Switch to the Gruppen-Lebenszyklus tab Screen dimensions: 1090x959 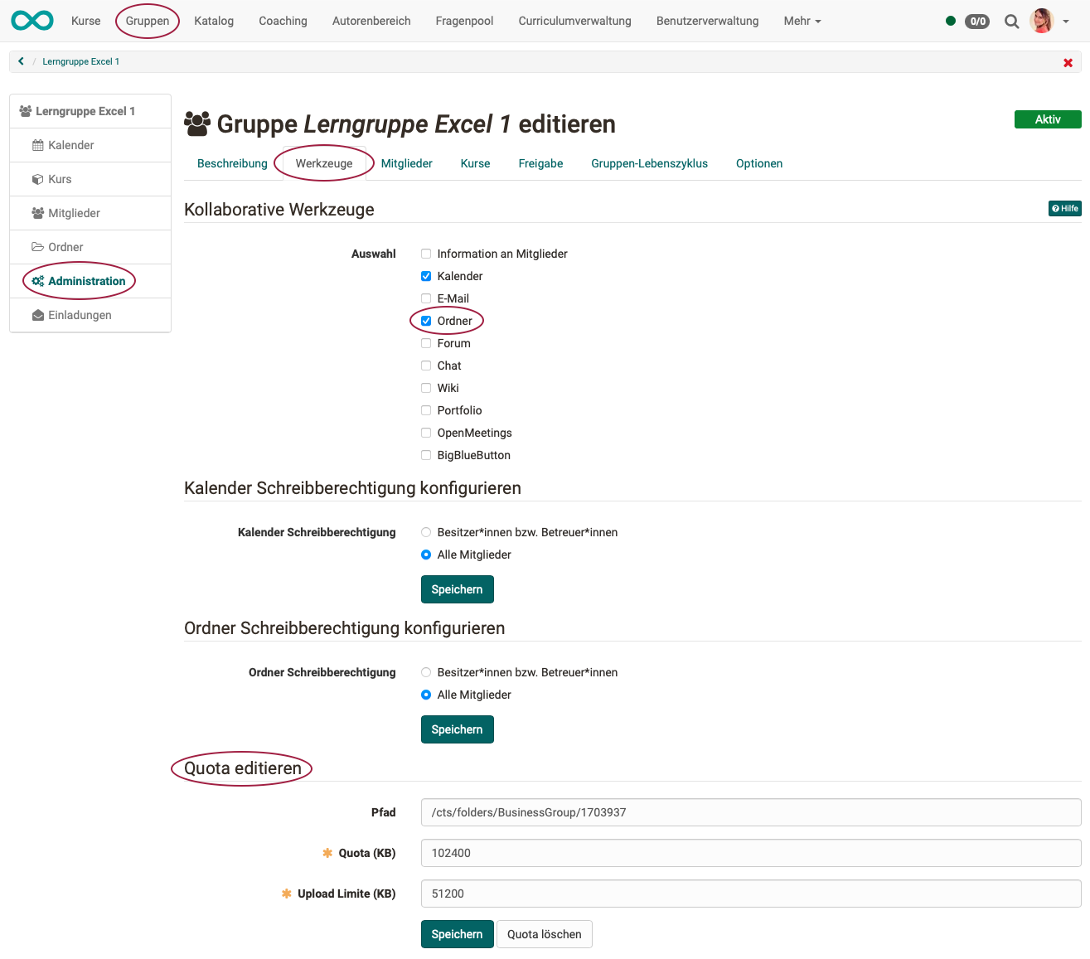tap(649, 163)
